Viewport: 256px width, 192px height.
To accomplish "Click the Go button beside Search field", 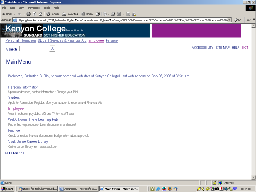I will click(x=52, y=48).
